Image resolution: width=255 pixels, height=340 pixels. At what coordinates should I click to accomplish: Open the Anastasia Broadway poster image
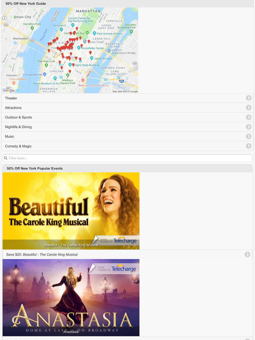point(71,298)
